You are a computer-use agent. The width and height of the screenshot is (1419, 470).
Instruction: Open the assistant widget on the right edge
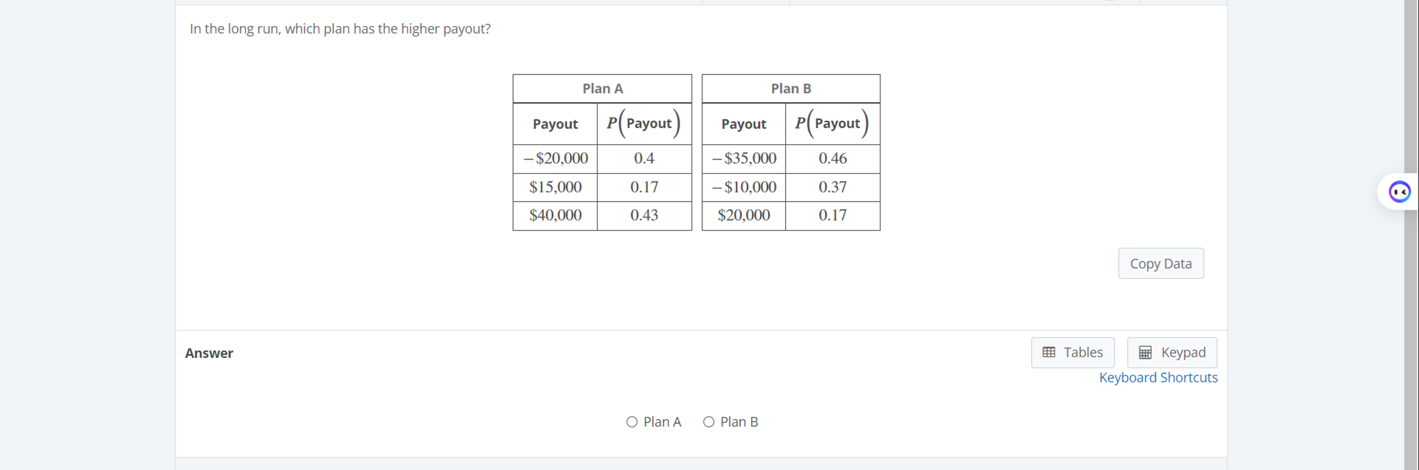coord(1398,191)
